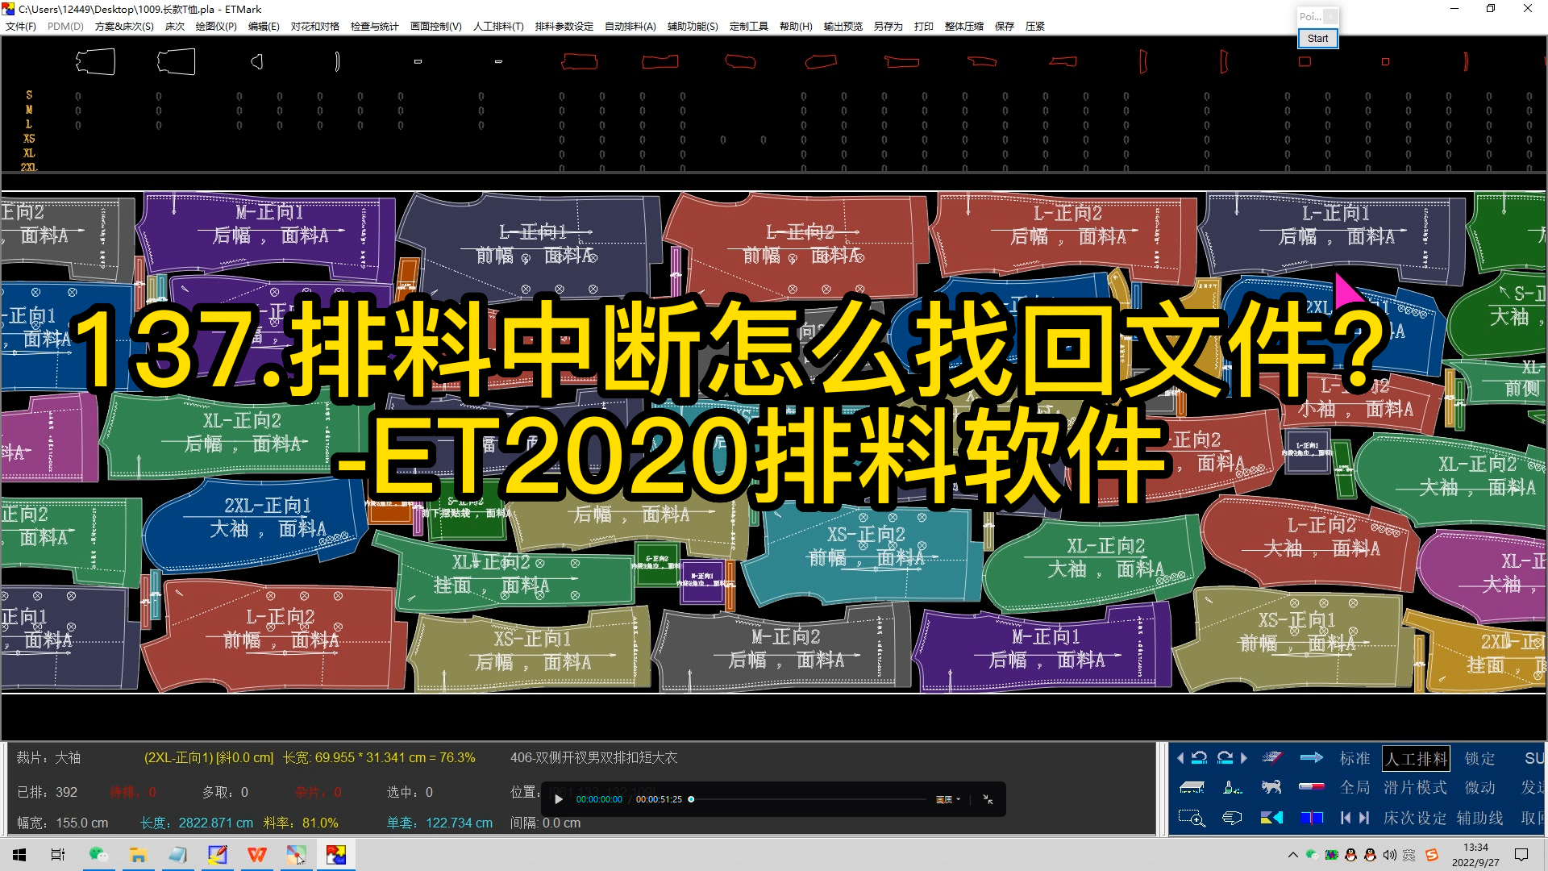Open the 画质 quality dropdown
The width and height of the screenshot is (1548, 871).
point(947,799)
